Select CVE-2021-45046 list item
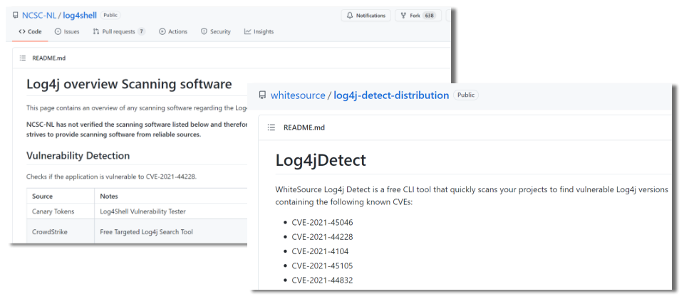The height and width of the screenshot is (299, 684). pyautogui.click(x=322, y=223)
